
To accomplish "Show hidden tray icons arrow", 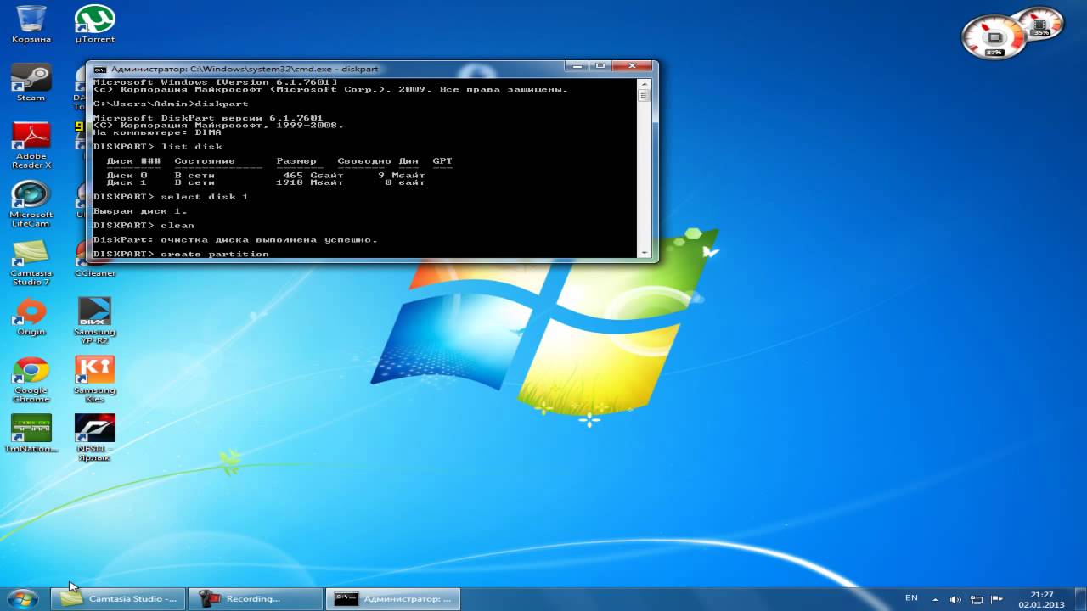I will (x=936, y=599).
